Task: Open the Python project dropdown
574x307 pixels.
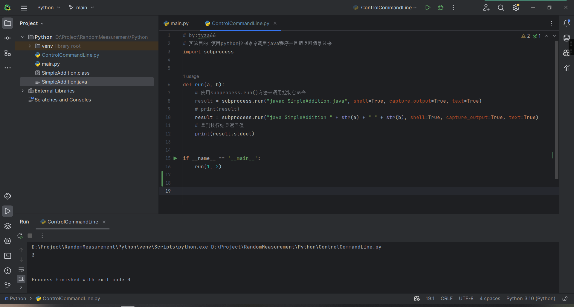Action: tap(48, 7)
